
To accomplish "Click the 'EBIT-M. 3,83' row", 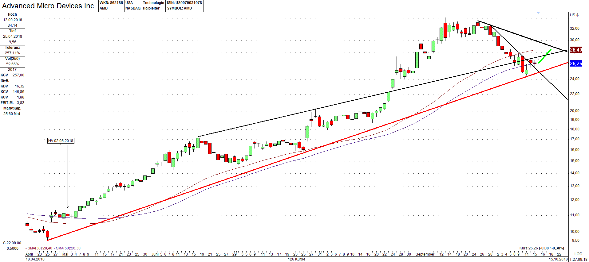I will point(12,103).
